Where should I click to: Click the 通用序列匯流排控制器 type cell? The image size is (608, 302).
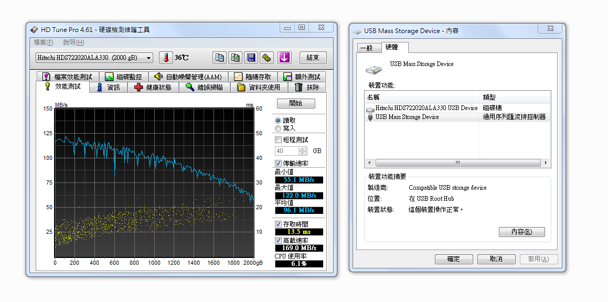point(514,117)
